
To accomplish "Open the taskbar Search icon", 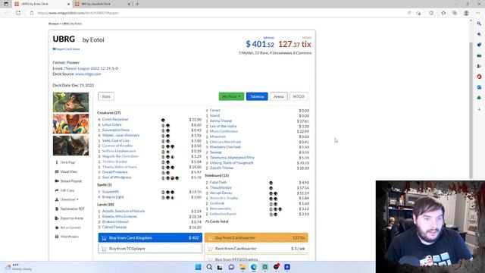I will pos(209,267).
